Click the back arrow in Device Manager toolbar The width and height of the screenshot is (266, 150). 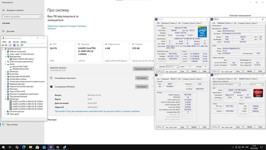coord(3,45)
